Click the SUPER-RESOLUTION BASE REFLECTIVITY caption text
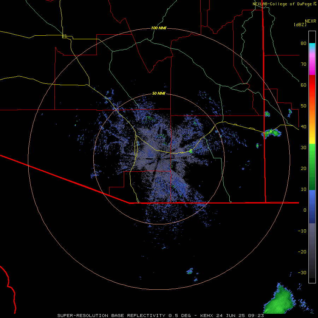This screenshot has height=318, width=318. pos(111,316)
